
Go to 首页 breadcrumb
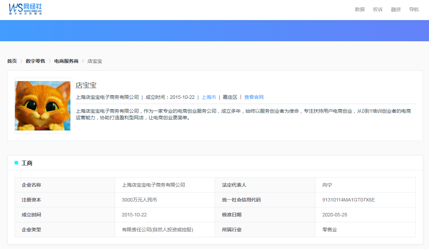[12, 61]
